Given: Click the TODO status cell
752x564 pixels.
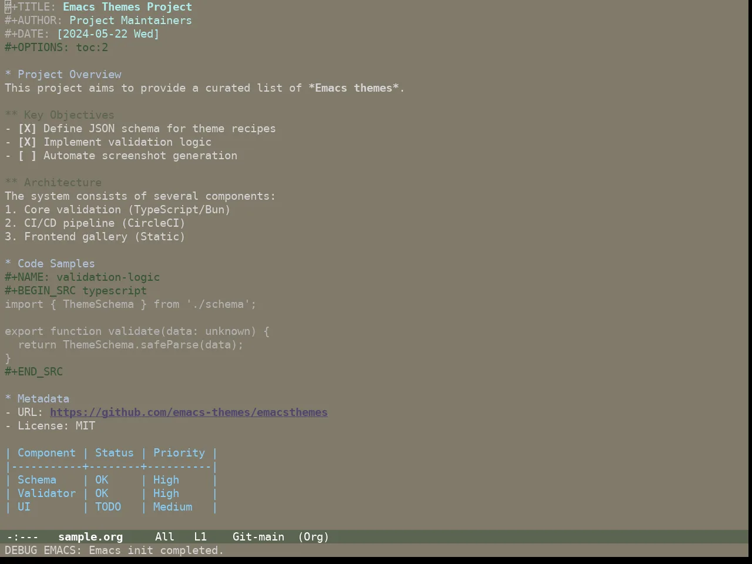Looking at the screenshot, I should [x=108, y=507].
